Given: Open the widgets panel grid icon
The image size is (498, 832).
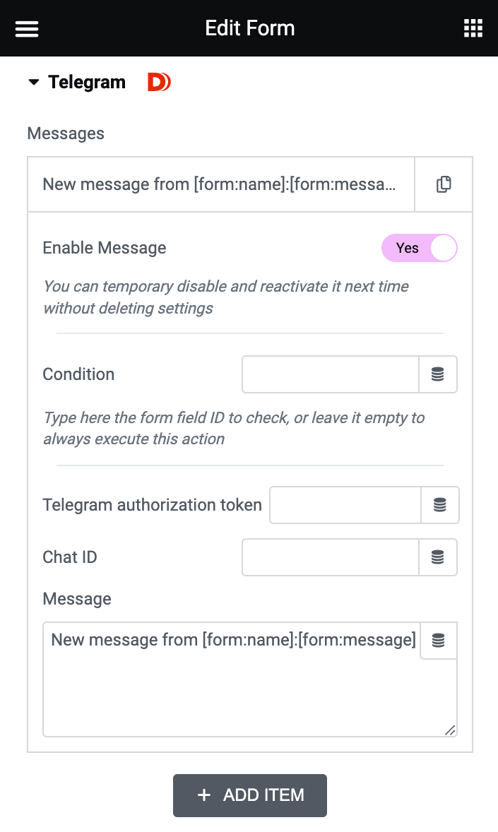Looking at the screenshot, I should (472, 28).
